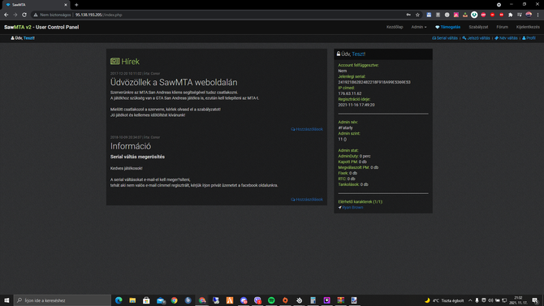Open Microsoft Store from taskbar
This screenshot has width=544, height=306.
(146, 300)
